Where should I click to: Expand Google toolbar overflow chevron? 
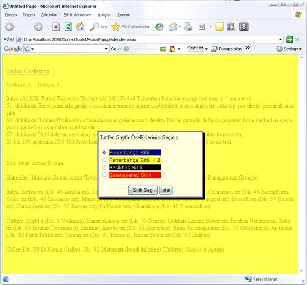click(248, 48)
